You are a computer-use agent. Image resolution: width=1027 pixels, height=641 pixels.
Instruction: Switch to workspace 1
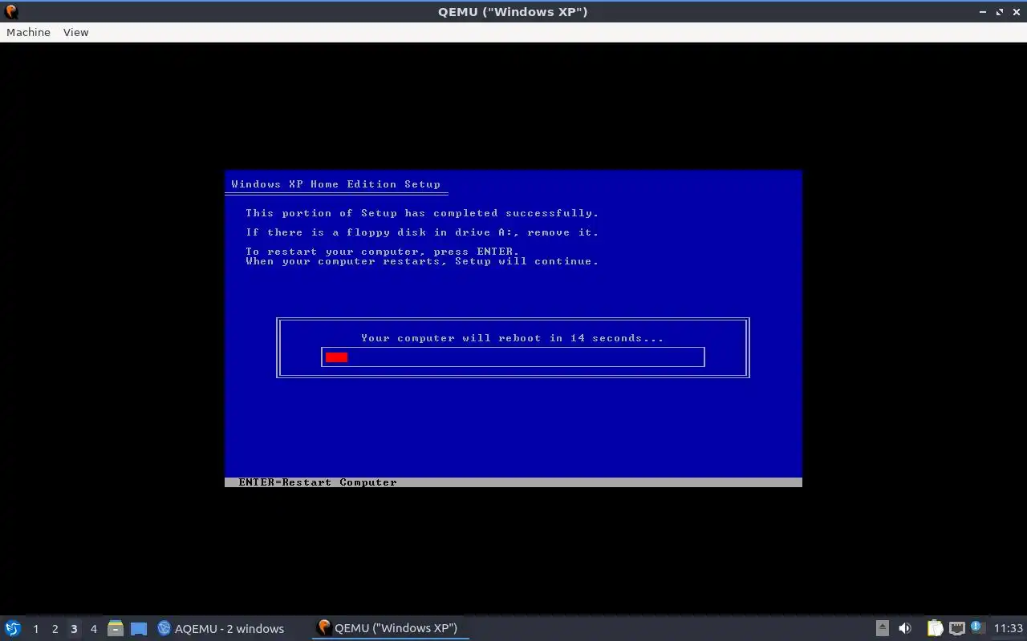(x=35, y=628)
